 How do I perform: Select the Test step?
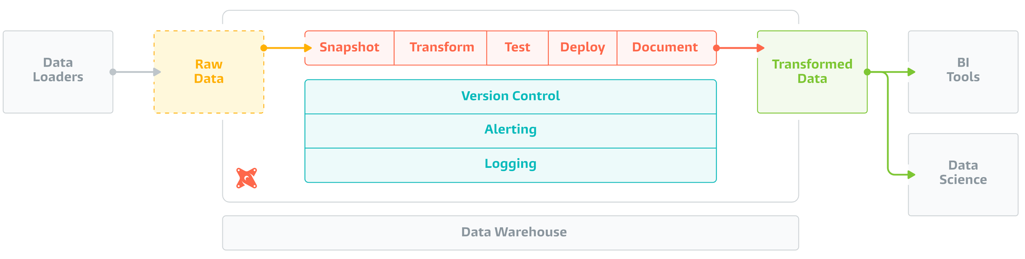(x=518, y=48)
